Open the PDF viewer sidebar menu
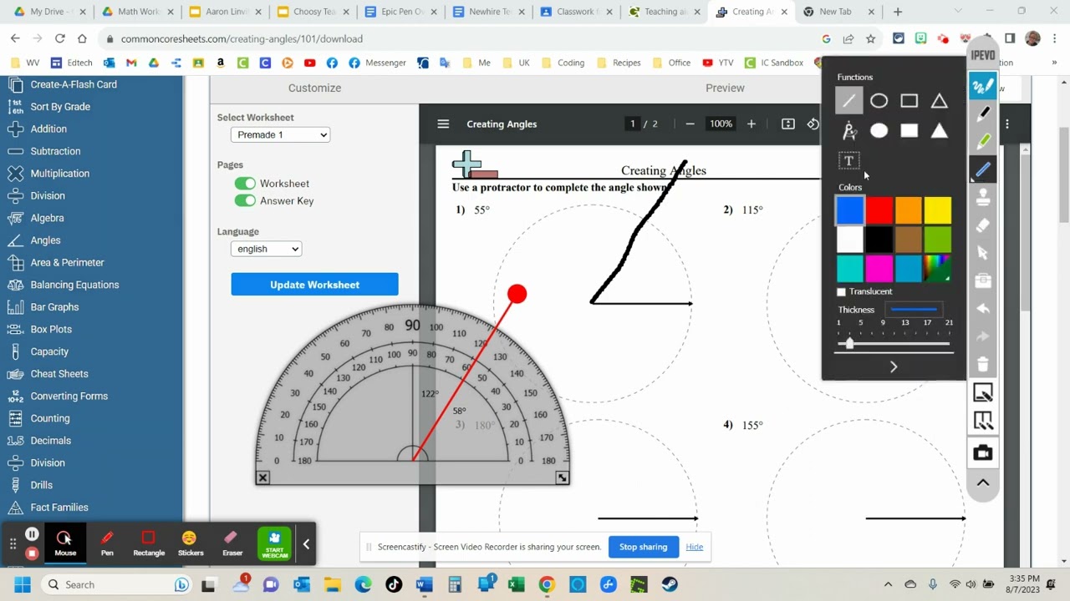This screenshot has height=601, width=1070. (x=443, y=124)
